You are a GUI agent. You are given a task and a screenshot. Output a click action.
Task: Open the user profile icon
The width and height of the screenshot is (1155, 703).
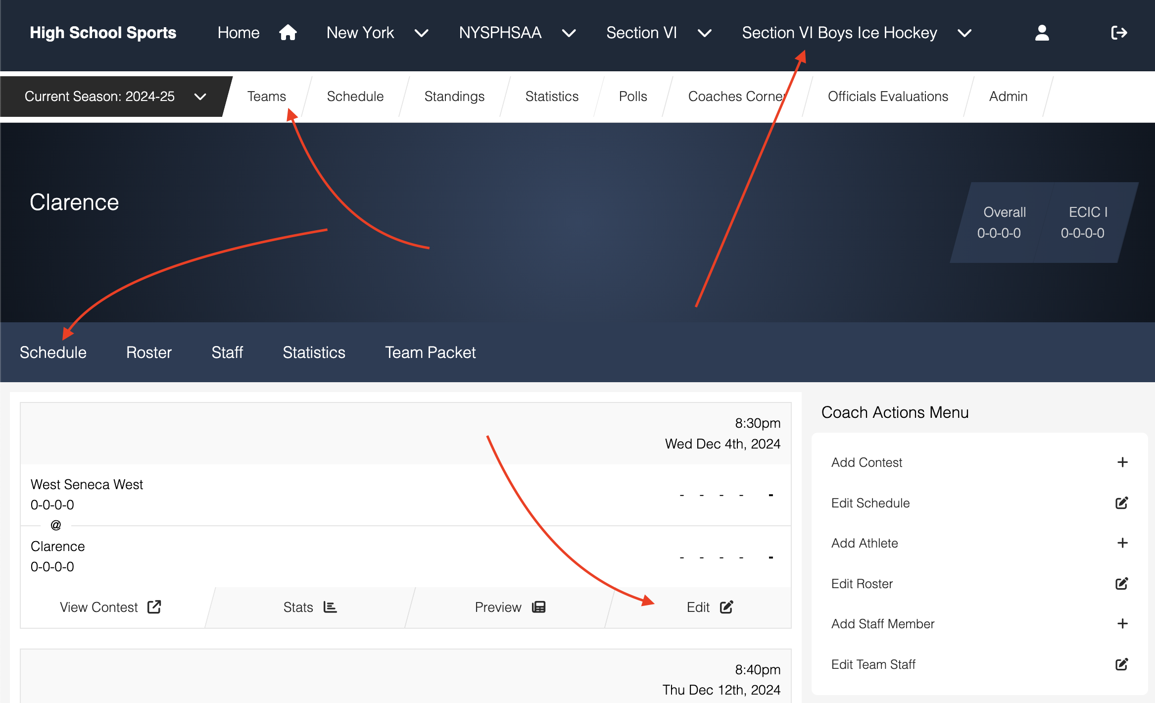coord(1042,33)
